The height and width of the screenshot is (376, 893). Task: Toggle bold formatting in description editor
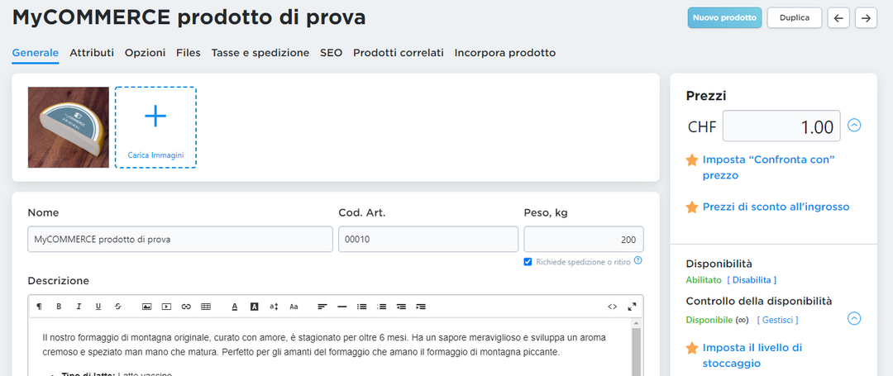click(59, 307)
